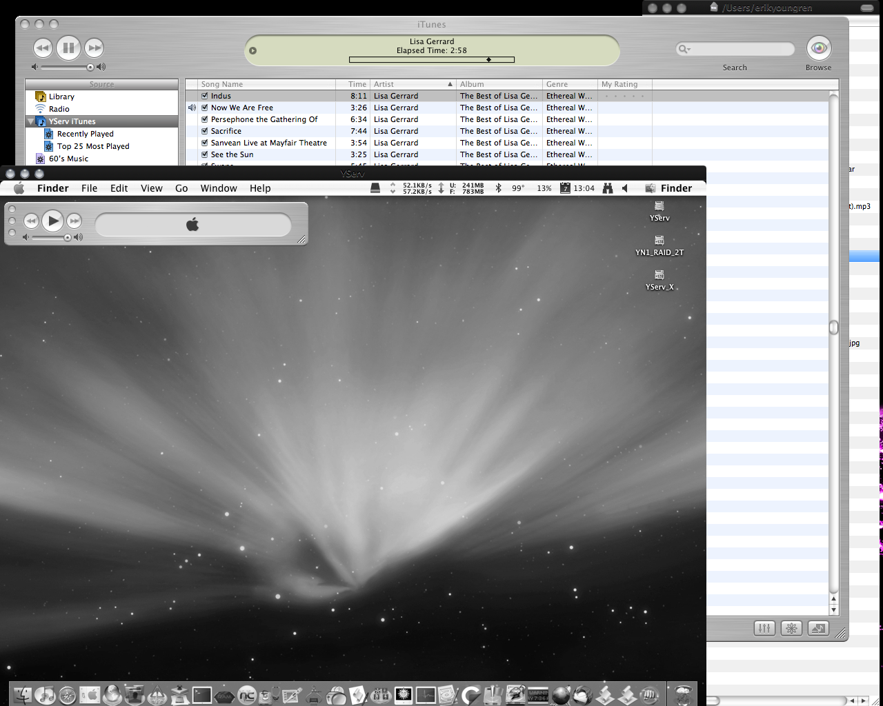Skip to previous track in iTunes
The width and height of the screenshot is (883, 706).
(43, 48)
